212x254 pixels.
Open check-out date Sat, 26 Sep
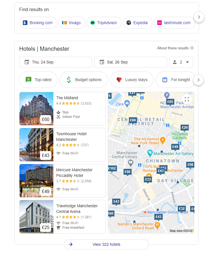point(130,62)
